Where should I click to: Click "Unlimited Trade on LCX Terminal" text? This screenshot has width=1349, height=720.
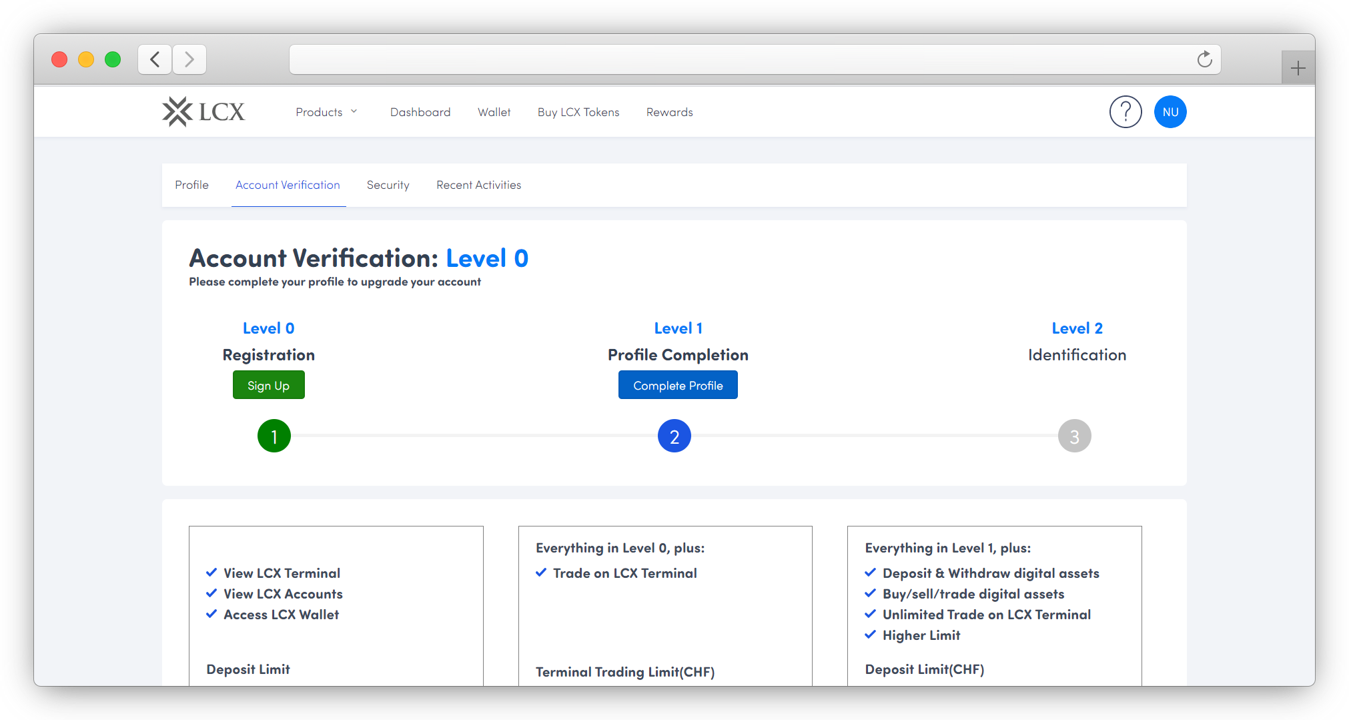click(987, 615)
